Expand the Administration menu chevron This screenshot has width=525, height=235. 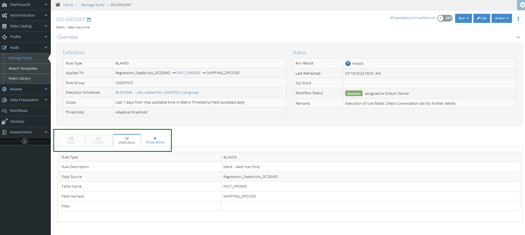point(46,15)
